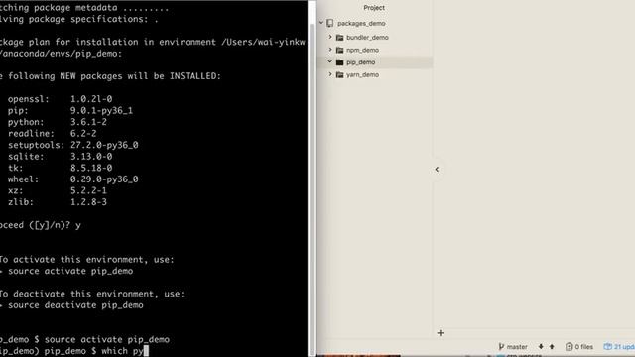Click the 'source activate pip_demo' hint line
The height and width of the screenshot is (357, 635).
(x=70, y=271)
